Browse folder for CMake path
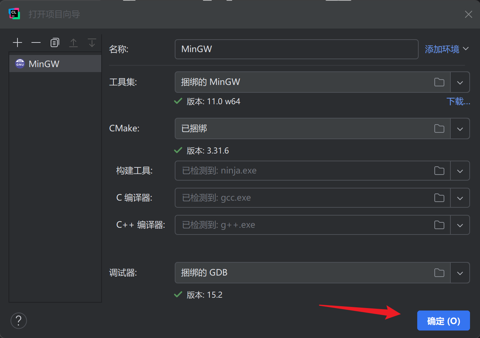Image resolution: width=480 pixels, height=338 pixels. click(439, 129)
